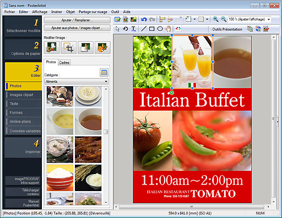Choose the Rectangle shape tool
The image size is (282, 218).
point(151,29)
